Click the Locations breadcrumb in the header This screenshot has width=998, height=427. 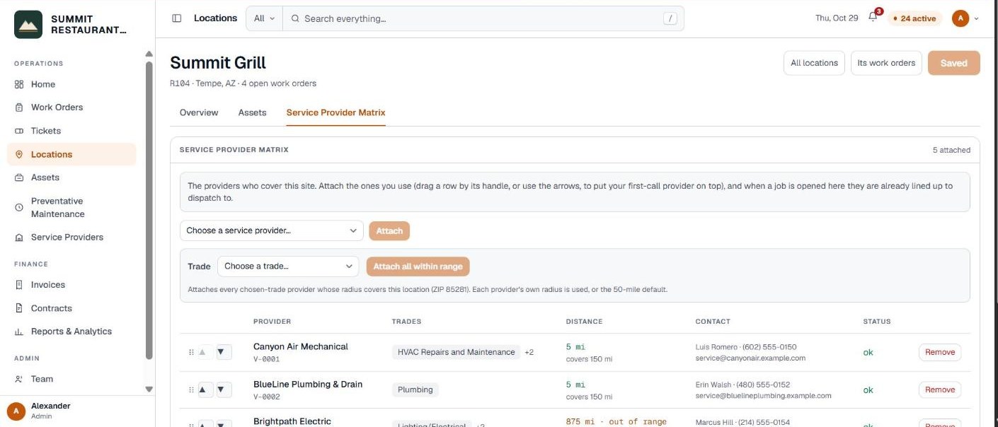coord(215,18)
